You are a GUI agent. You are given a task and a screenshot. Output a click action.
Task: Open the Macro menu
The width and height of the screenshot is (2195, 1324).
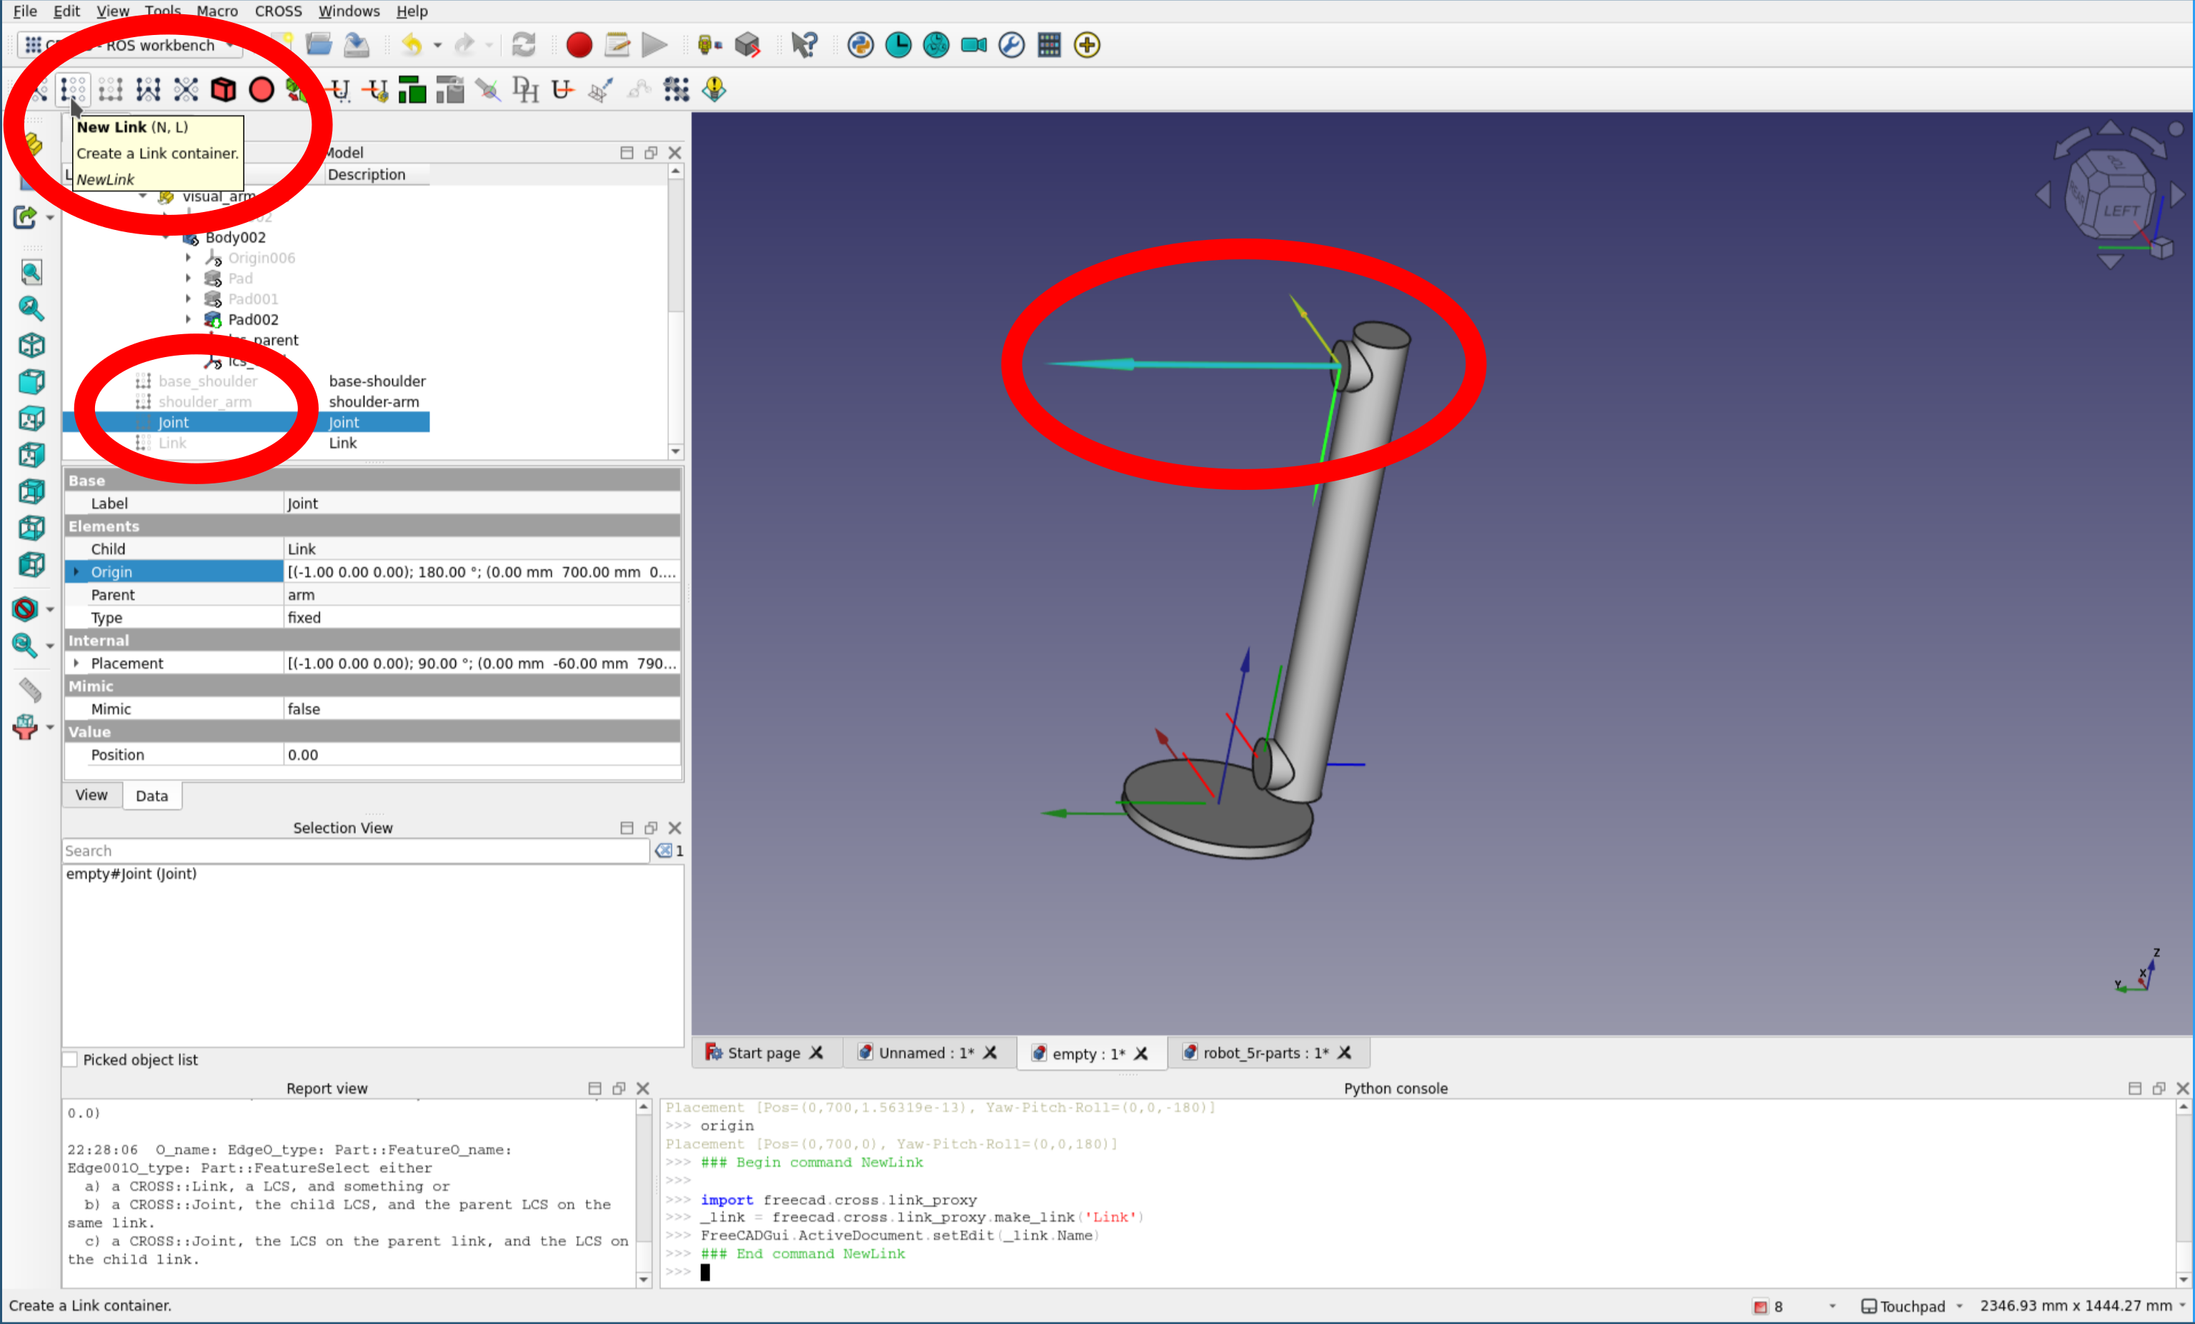pos(217,11)
